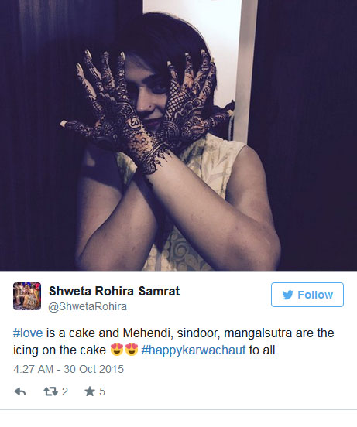The width and height of the screenshot is (357, 427).
Task: Click the Twitter bird icon inside Follow
Action: point(287,295)
